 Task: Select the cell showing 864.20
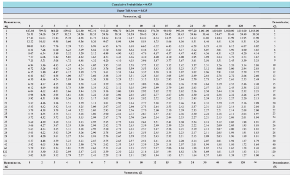[55, 31]
